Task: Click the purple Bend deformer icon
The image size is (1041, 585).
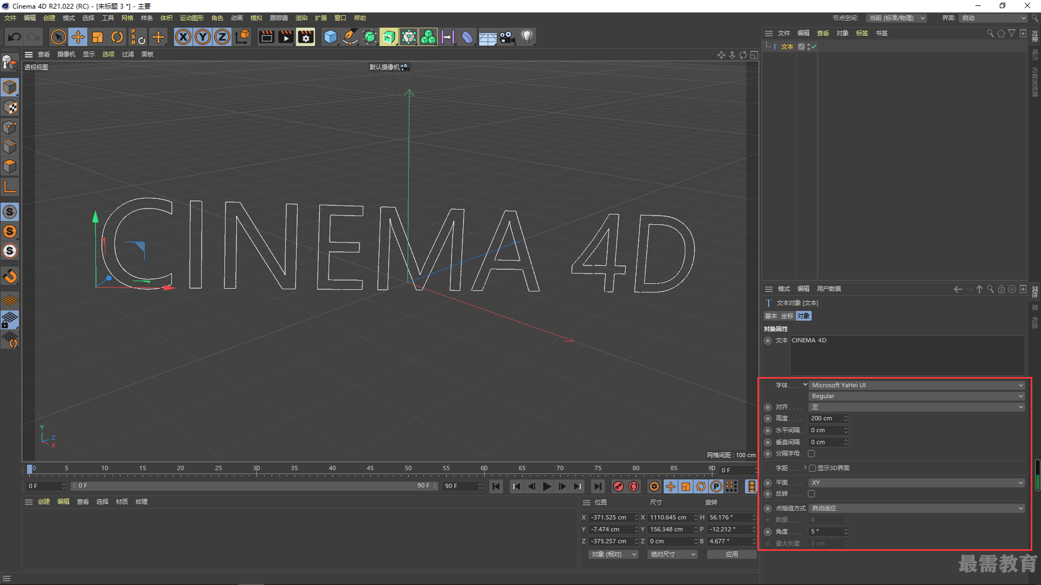Action: tap(467, 37)
